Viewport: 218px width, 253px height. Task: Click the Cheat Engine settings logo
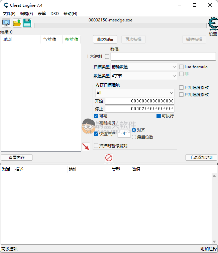[x=213, y=24]
